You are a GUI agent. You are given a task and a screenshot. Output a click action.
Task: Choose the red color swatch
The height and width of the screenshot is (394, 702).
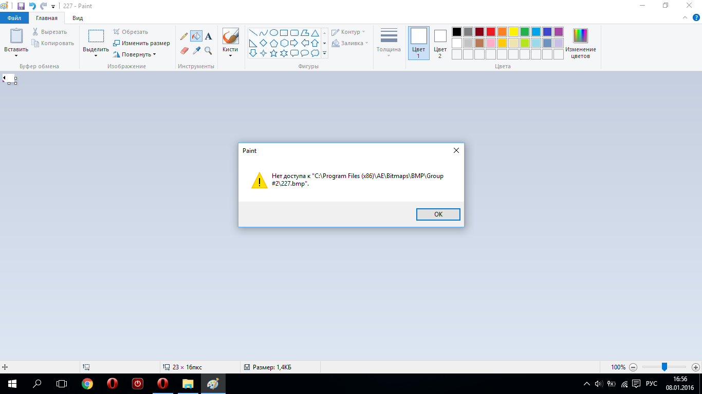click(491, 32)
